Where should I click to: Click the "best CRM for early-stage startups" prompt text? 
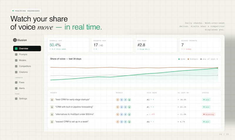point(72,100)
